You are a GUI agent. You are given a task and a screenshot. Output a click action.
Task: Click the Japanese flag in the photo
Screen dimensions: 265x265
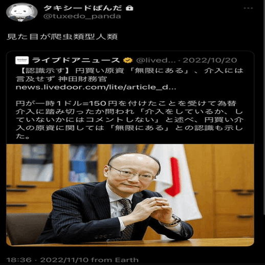point(175,183)
